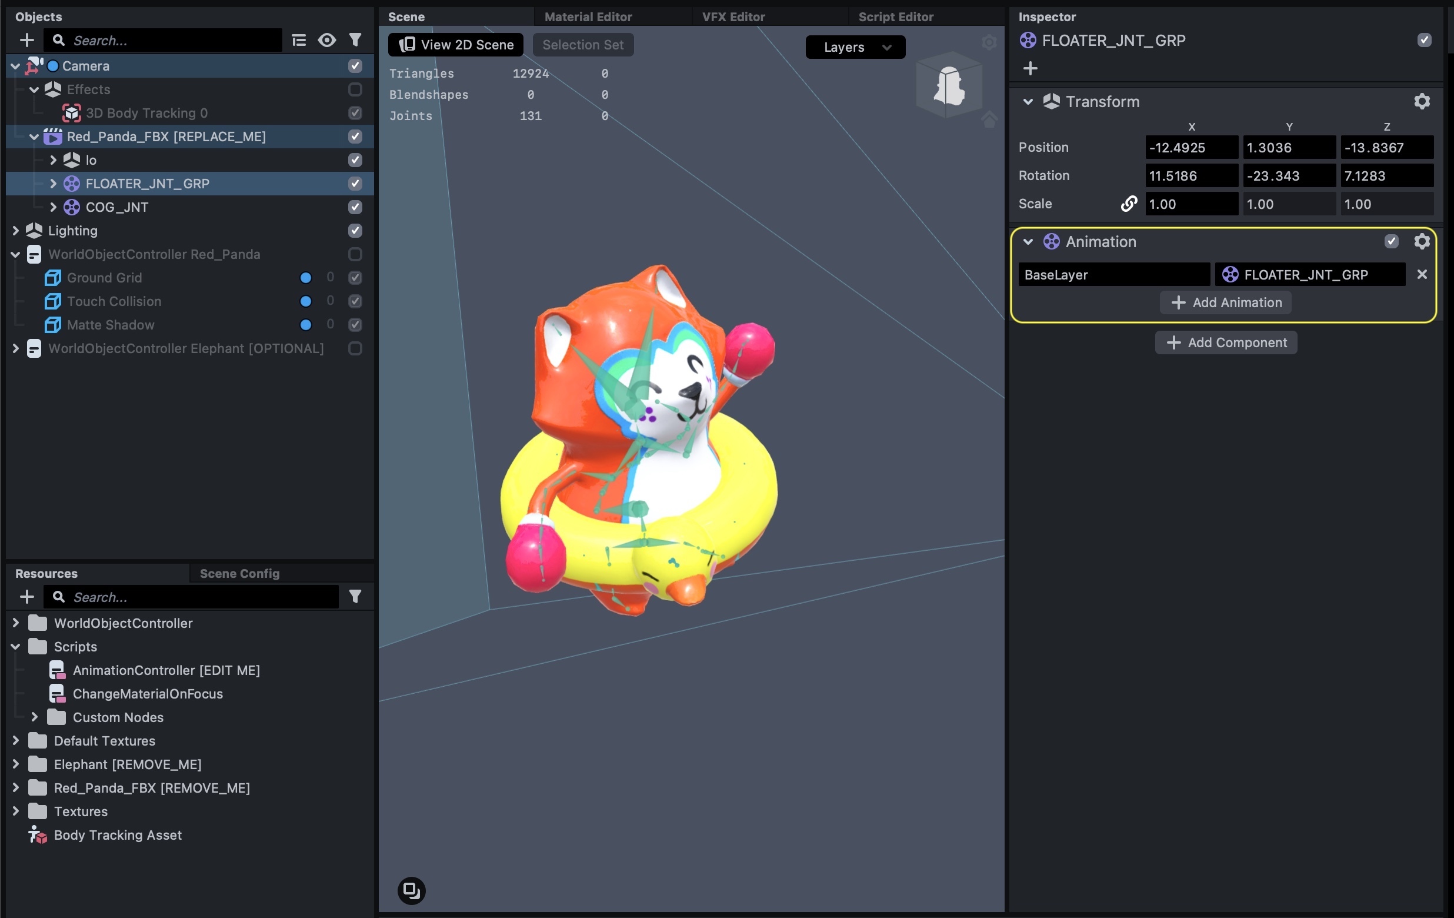Click the Add Component button
The image size is (1454, 918).
(x=1225, y=342)
